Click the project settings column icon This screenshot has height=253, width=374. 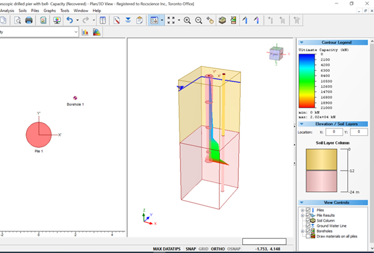tap(102, 20)
